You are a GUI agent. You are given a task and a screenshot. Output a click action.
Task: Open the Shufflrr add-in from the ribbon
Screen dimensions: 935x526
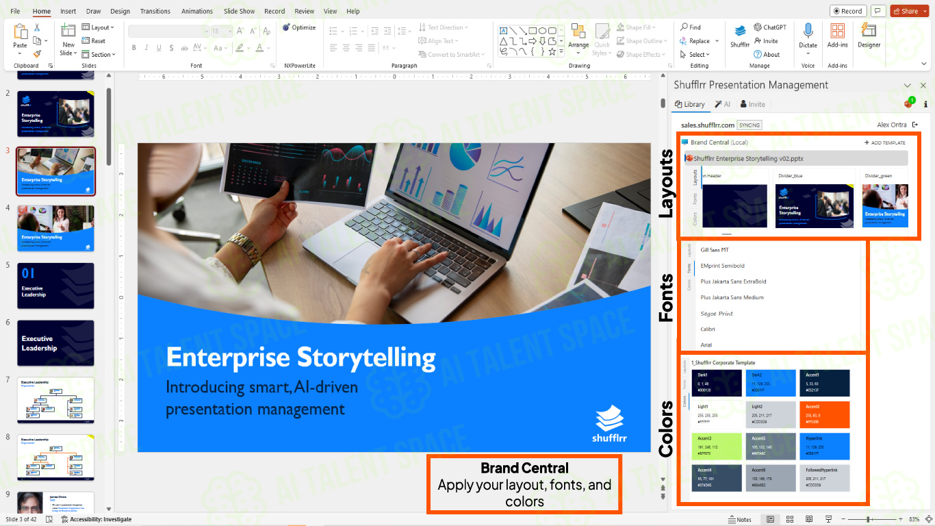click(x=740, y=36)
